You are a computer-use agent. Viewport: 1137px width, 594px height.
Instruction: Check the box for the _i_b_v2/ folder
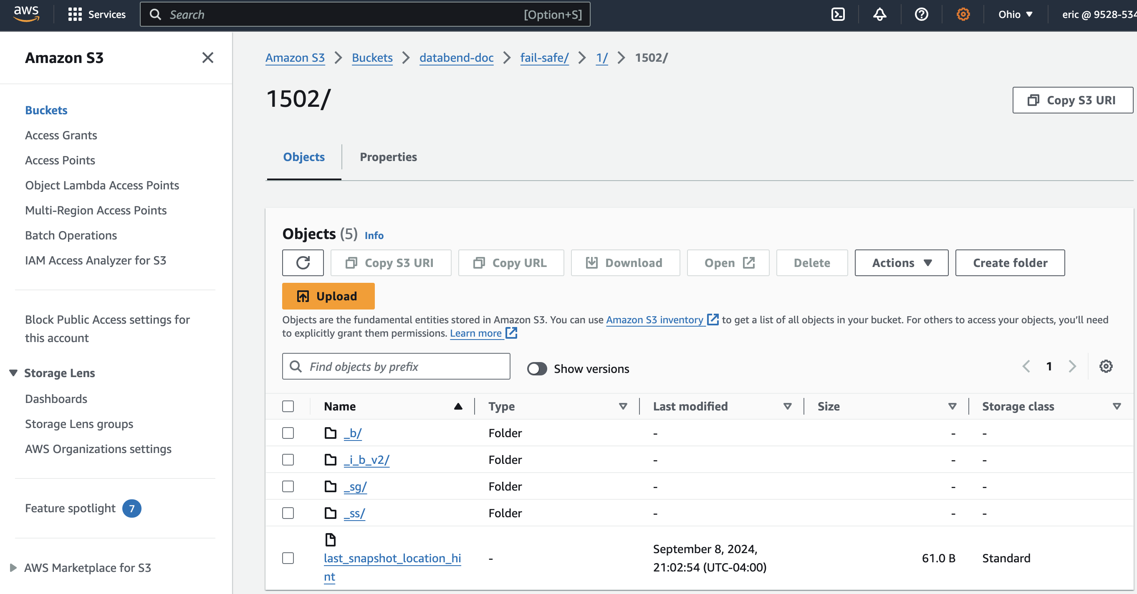coord(288,460)
